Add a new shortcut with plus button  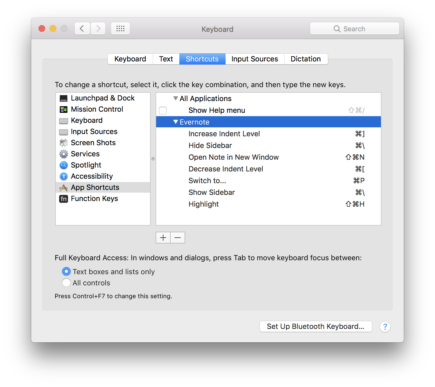tap(163, 238)
